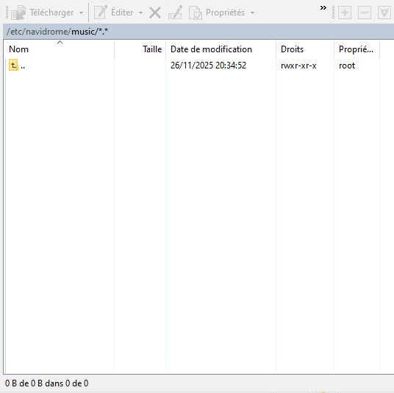Click the Éditer toolbar button
This screenshot has height=393, width=394.
point(114,13)
